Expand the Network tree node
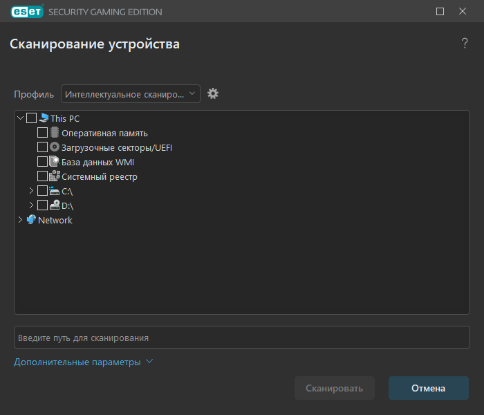The height and width of the screenshot is (415, 484). (x=20, y=219)
